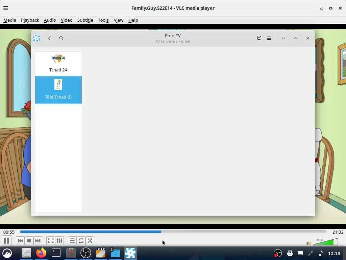This screenshot has height=260, width=346.
Task: Click Free-TV upward chevron button
Action: pos(296,38)
